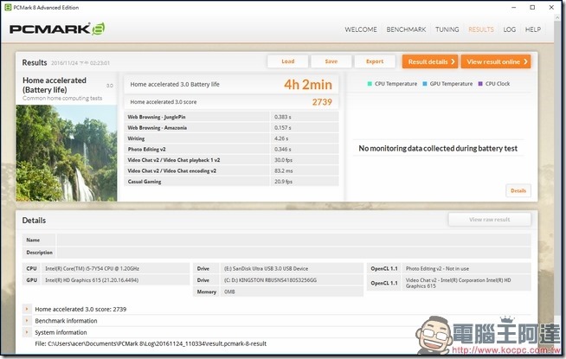Select Video Chat encoding v2 row
566x359 pixels.
[231, 170]
